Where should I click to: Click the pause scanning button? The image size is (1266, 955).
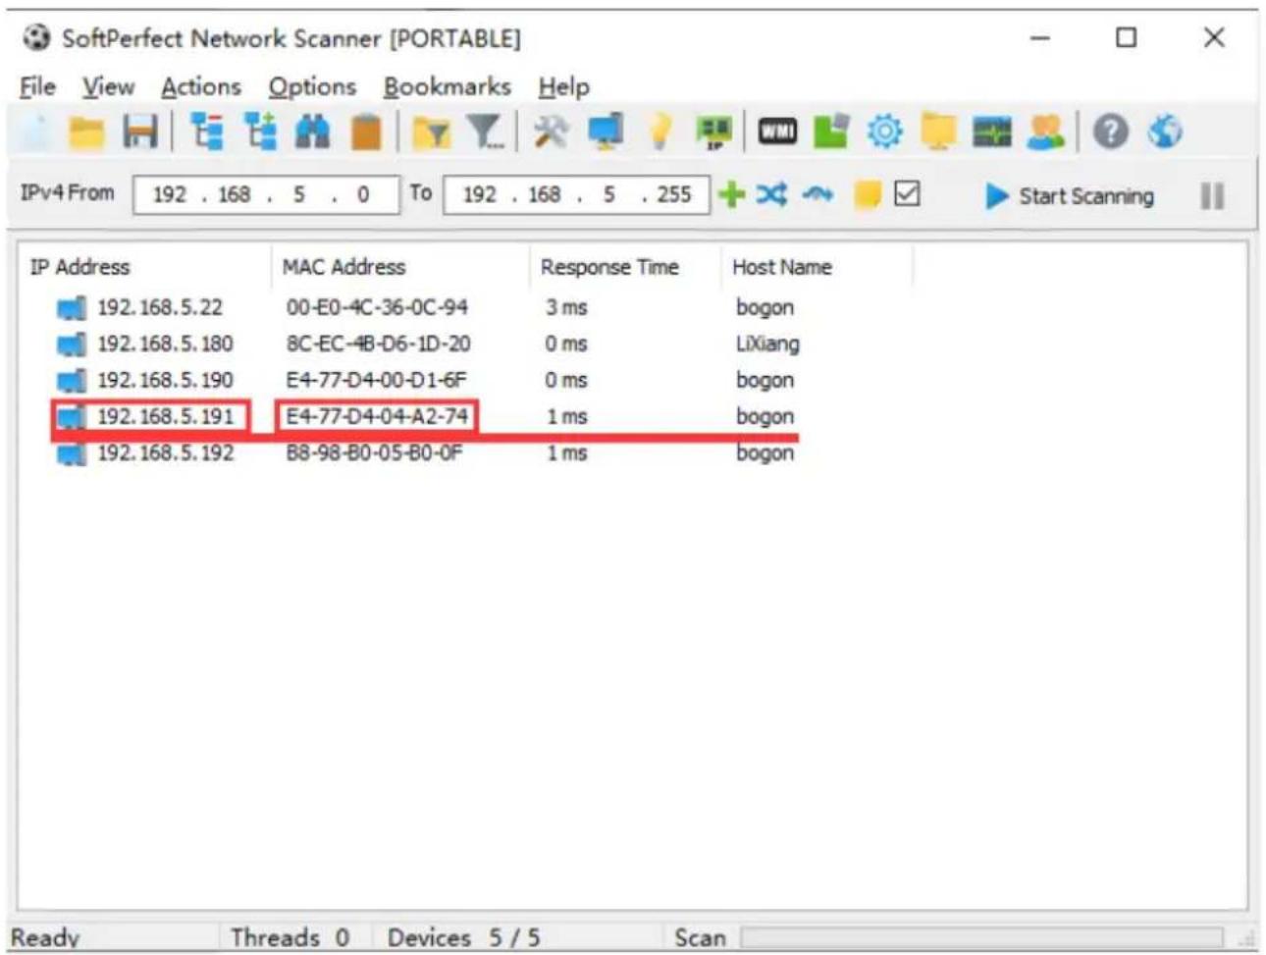coord(1212,196)
